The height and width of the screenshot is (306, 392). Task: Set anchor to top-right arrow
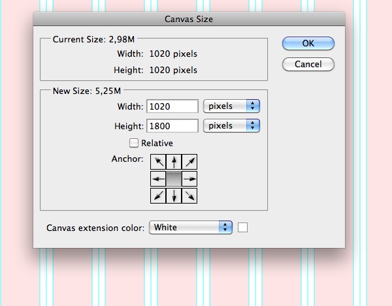coord(189,162)
